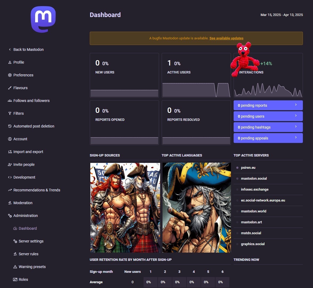Click infosec.exchange server entry

(x=254, y=190)
